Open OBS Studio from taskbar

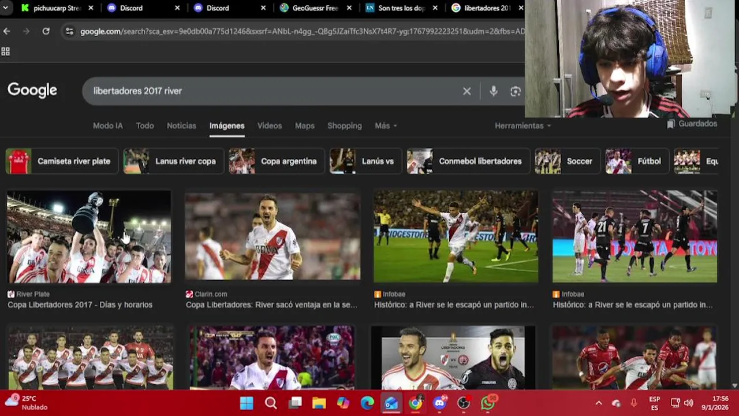pos(464,403)
